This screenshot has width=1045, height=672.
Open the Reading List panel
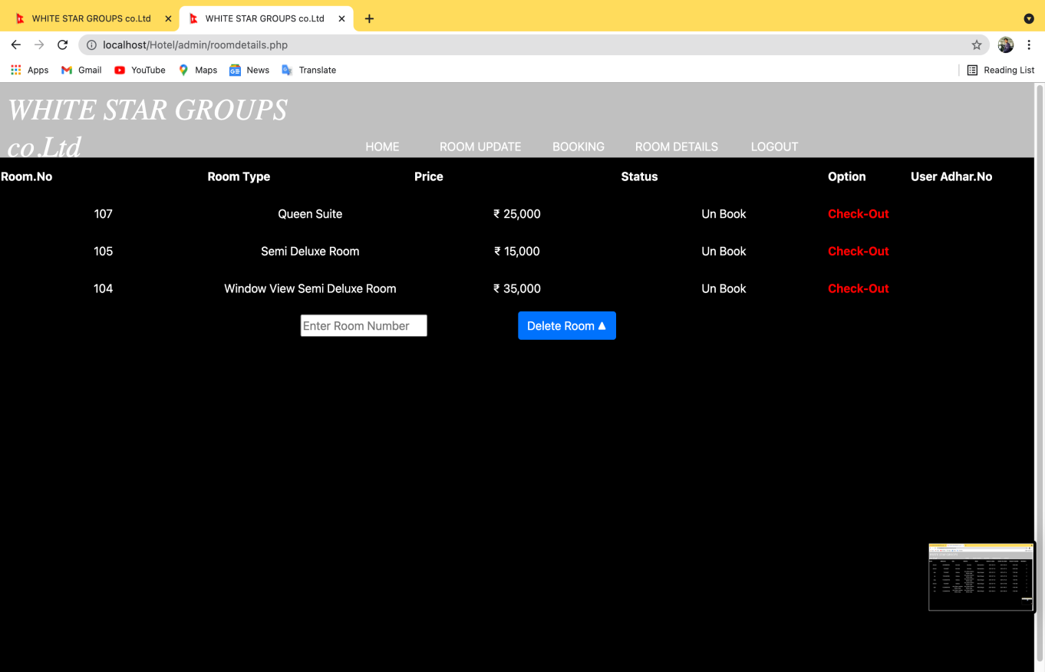point(1000,70)
